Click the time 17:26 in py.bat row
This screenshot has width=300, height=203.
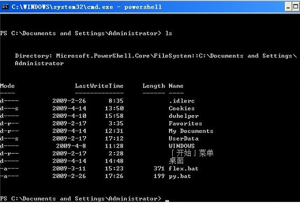(x=114, y=176)
